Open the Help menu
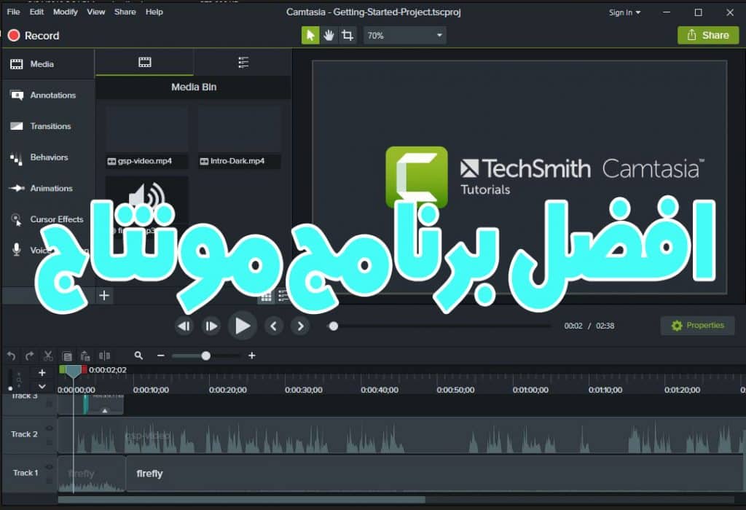Screen dimensions: 746x510 click(154, 12)
